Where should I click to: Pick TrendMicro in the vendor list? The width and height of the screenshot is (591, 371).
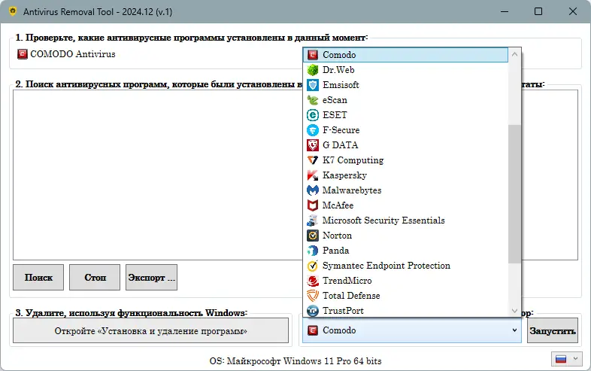[x=347, y=281]
